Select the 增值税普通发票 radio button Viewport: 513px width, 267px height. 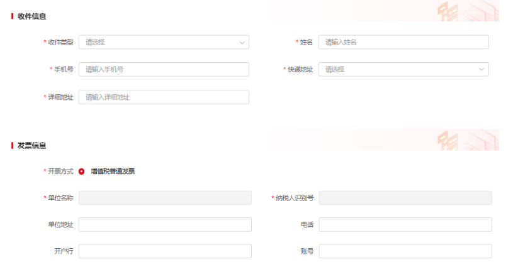[x=82, y=172]
